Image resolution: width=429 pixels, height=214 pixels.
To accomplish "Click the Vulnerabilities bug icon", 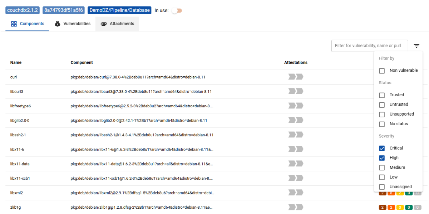I will pos(58,24).
